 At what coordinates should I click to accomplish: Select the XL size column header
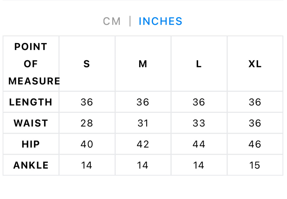[x=255, y=64]
